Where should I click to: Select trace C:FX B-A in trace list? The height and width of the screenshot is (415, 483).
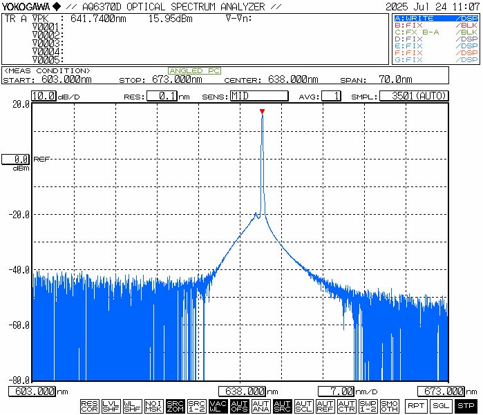[x=435, y=32]
